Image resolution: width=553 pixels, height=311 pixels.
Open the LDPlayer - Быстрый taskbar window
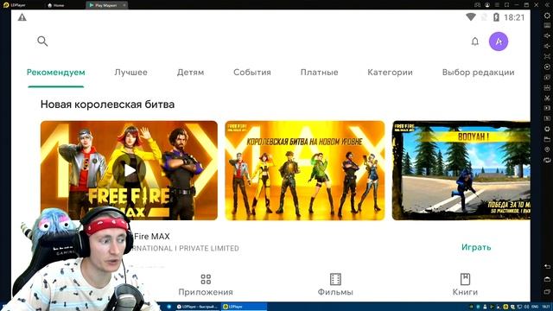198,307
